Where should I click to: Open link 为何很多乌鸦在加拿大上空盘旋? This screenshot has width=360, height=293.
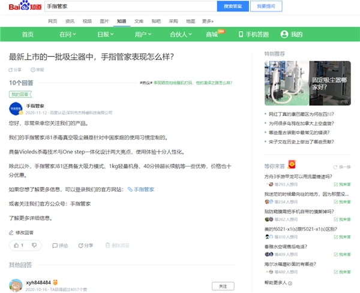click(x=301, y=123)
